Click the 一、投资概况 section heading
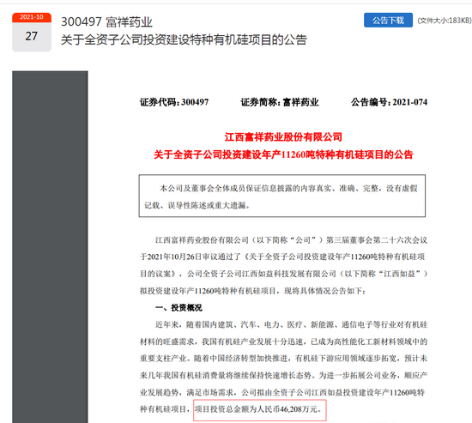This screenshot has height=423, width=472. [x=179, y=308]
